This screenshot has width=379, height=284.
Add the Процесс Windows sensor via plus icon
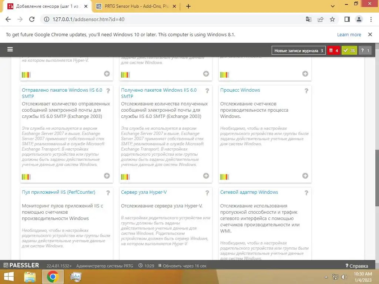pyautogui.click(x=305, y=176)
